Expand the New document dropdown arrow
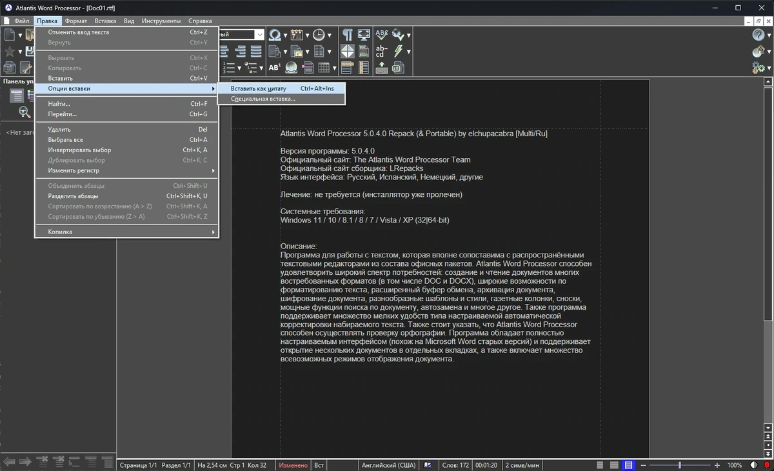Image resolution: width=774 pixels, height=471 pixels. click(20, 35)
